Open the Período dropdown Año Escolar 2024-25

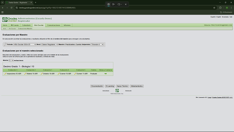pyautogui.click(x=25, y=44)
